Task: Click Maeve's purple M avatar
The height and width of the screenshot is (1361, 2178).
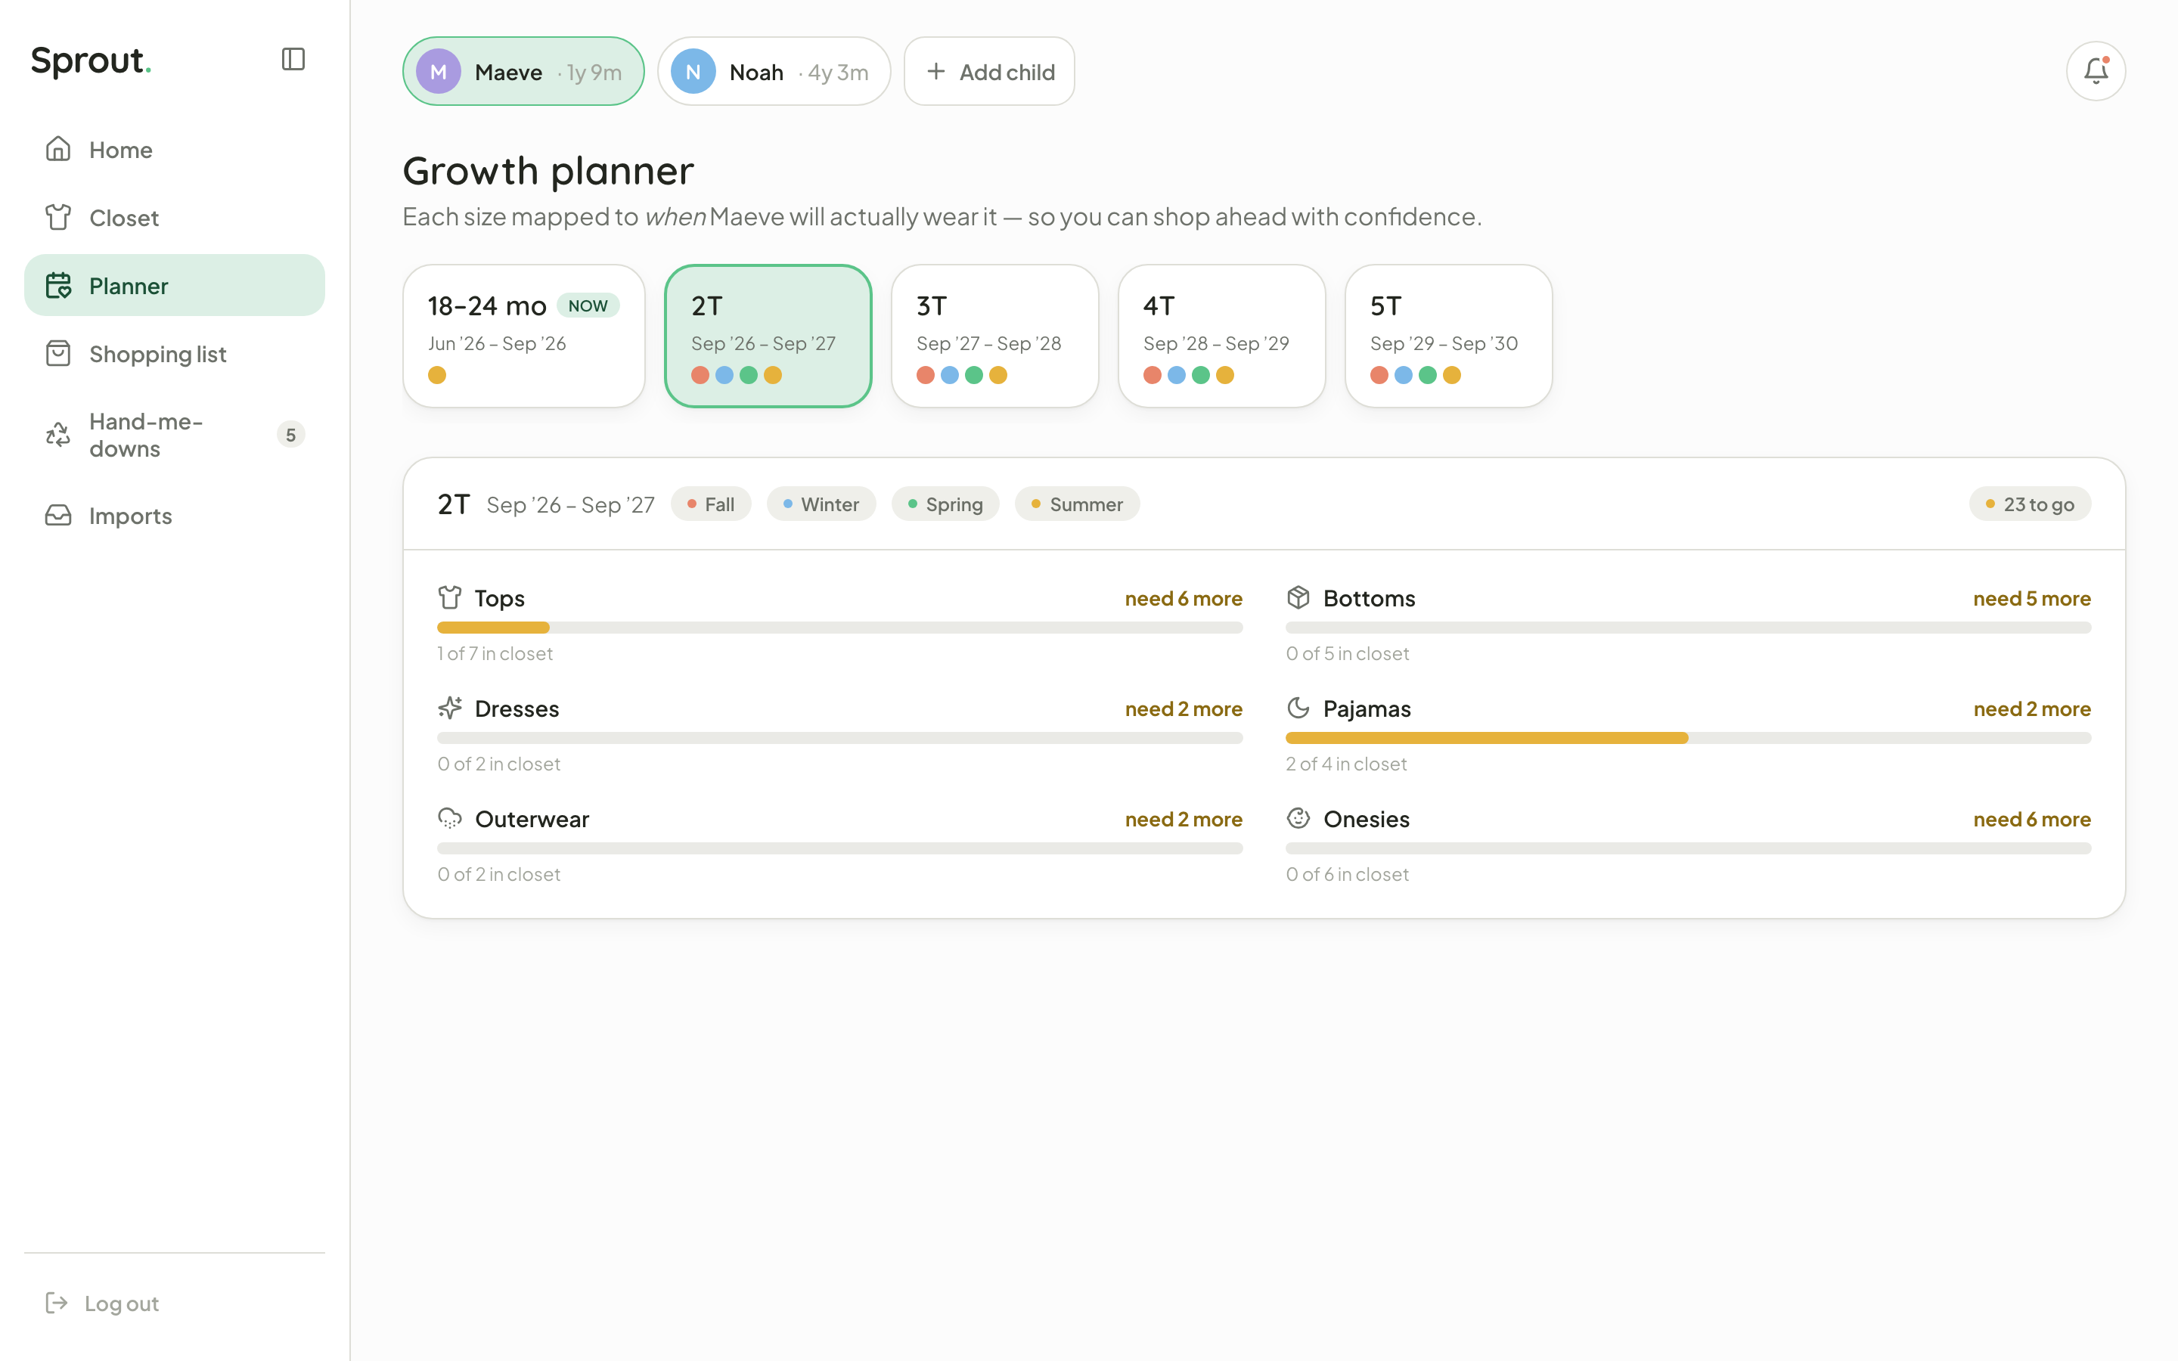Action: point(439,71)
